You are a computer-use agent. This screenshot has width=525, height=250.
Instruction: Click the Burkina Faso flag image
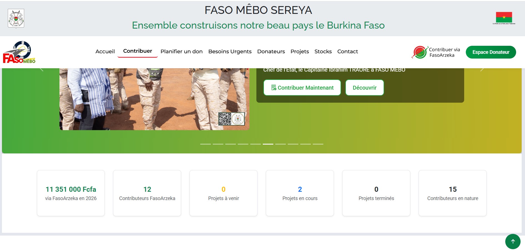coord(504,18)
